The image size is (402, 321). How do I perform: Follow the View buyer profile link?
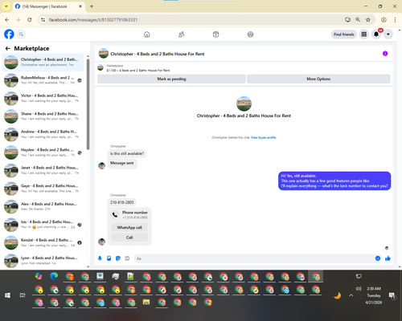[264, 137]
